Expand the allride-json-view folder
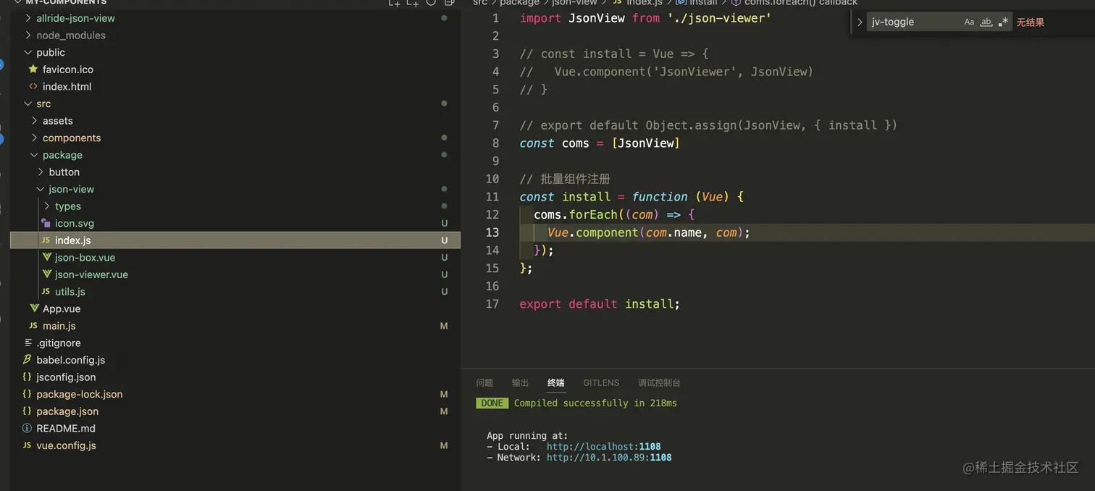Viewport: 1095px width, 491px height. click(x=28, y=18)
